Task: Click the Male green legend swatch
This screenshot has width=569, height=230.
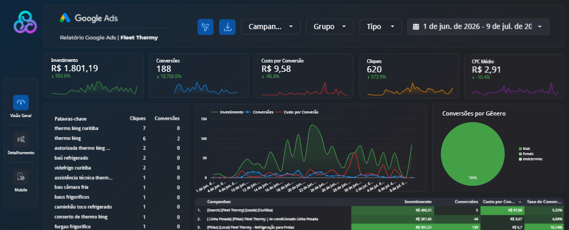Action: pyautogui.click(x=520, y=149)
